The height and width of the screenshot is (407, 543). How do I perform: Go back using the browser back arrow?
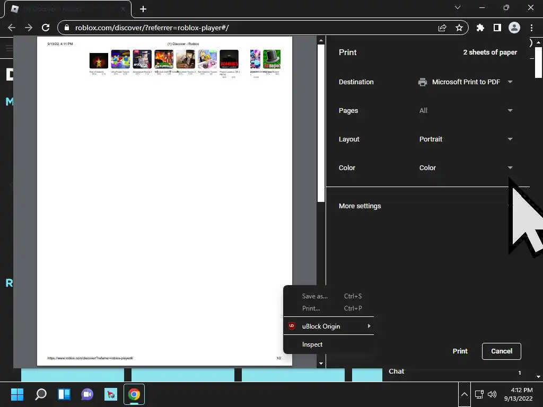(x=12, y=28)
